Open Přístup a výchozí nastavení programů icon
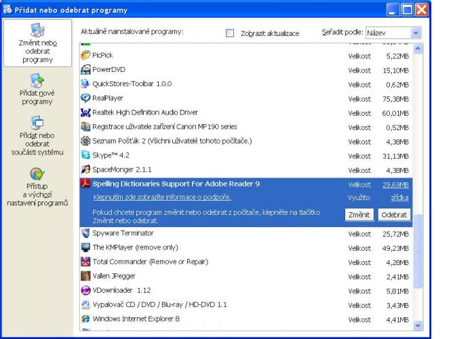Screen dimensions: 451x339 coord(37,174)
